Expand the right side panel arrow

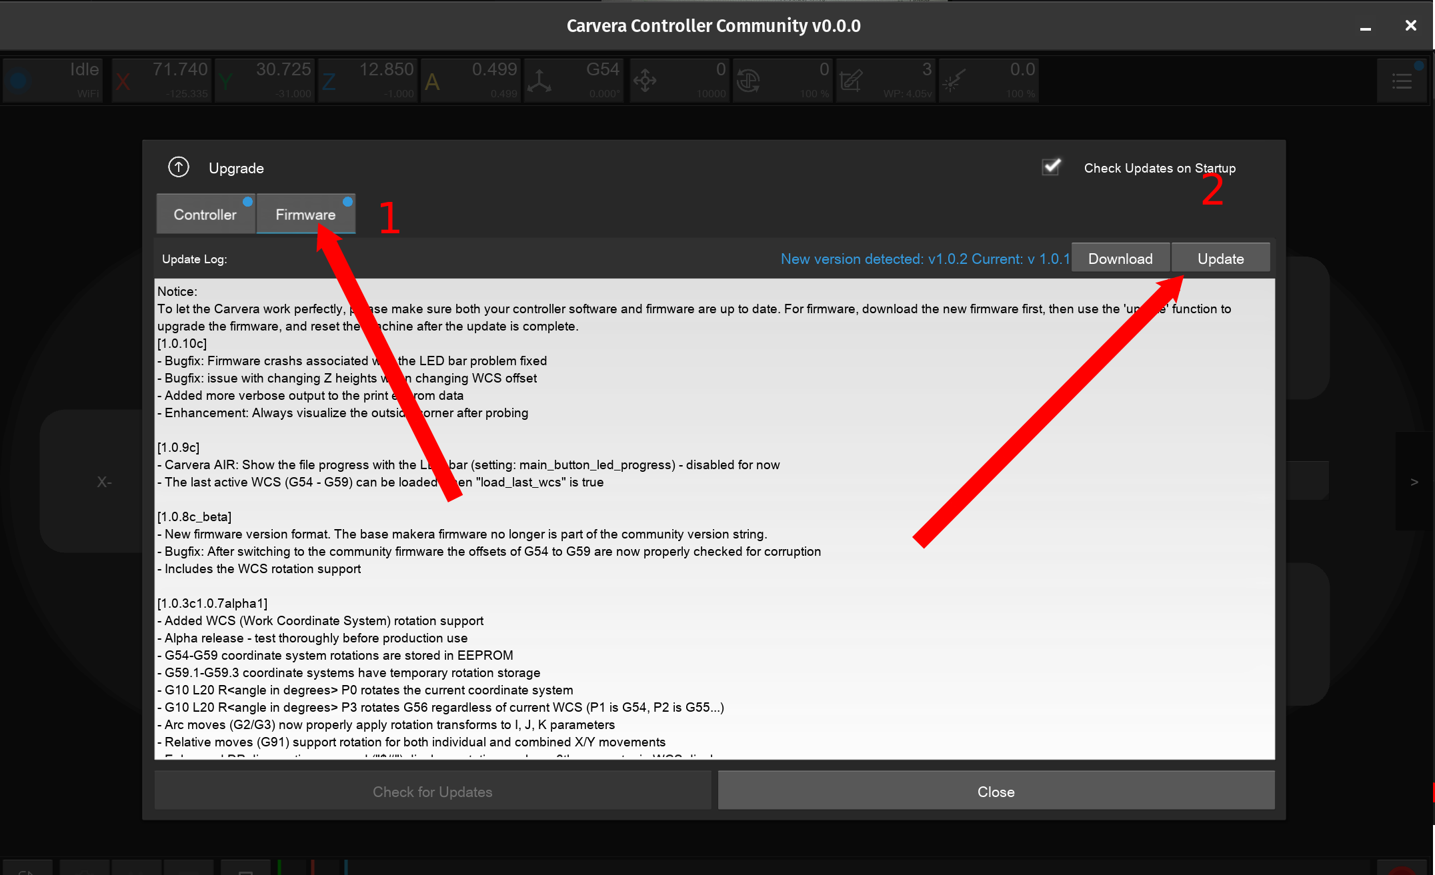1414,481
